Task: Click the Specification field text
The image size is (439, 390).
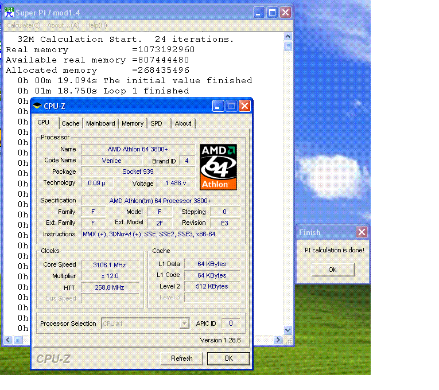Action: tap(160, 201)
